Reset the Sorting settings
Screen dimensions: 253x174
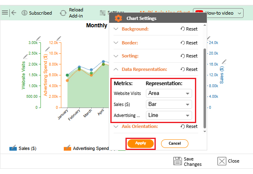click(x=189, y=56)
